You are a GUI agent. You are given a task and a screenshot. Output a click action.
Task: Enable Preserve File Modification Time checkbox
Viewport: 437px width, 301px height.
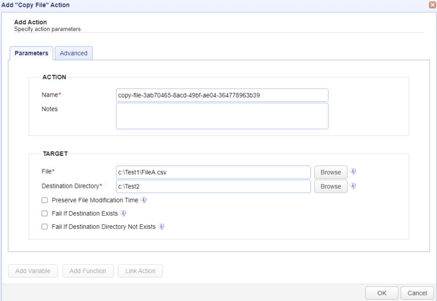(45, 200)
